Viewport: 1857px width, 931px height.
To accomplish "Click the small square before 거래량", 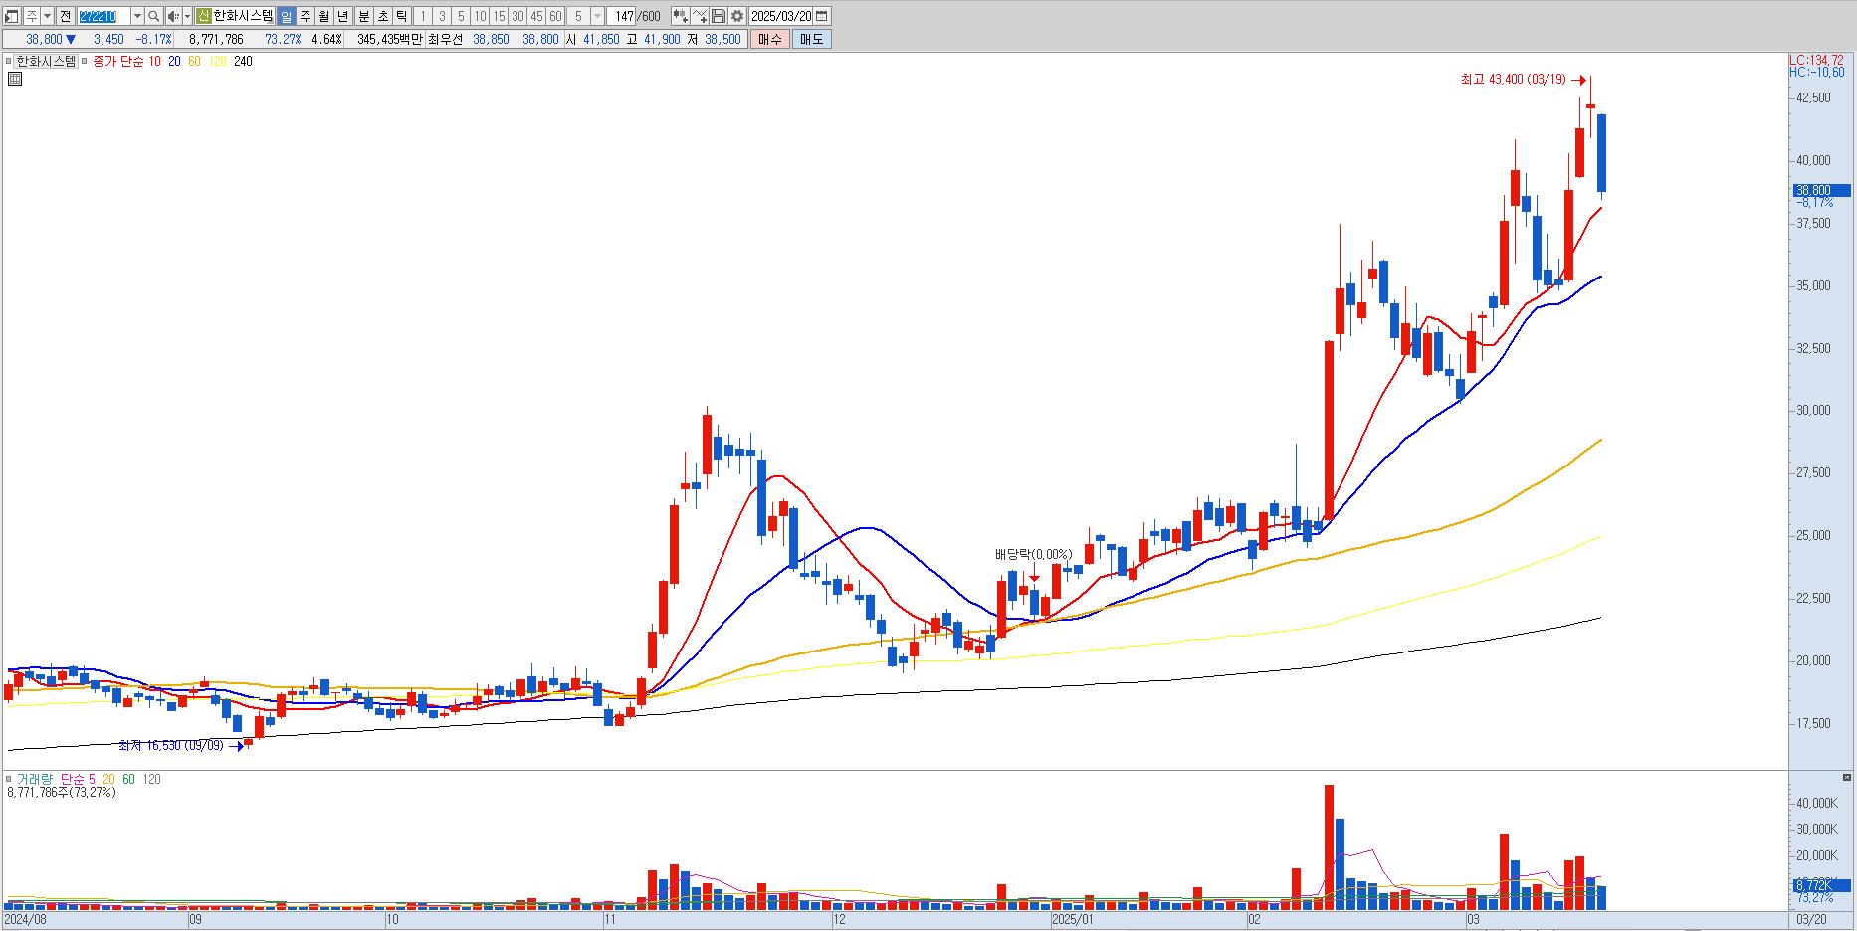I will pyautogui.click(x=9, y=779).
